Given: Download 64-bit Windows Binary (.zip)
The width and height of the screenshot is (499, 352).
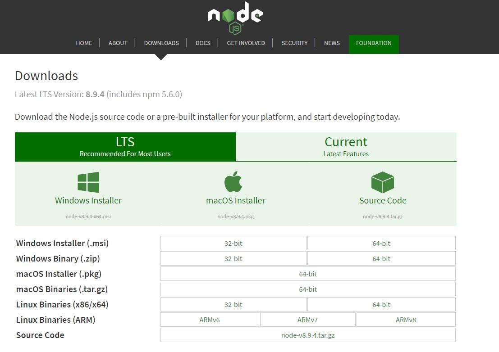Looking at the screenshot, I should 381,259.
